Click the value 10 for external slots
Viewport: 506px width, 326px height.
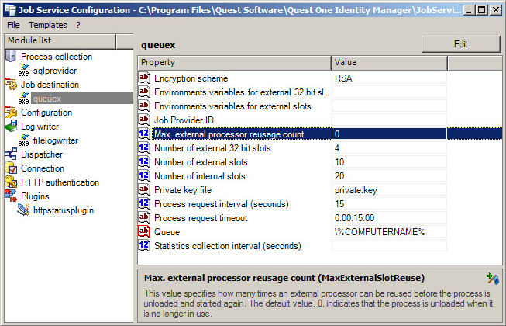(389, 162)
